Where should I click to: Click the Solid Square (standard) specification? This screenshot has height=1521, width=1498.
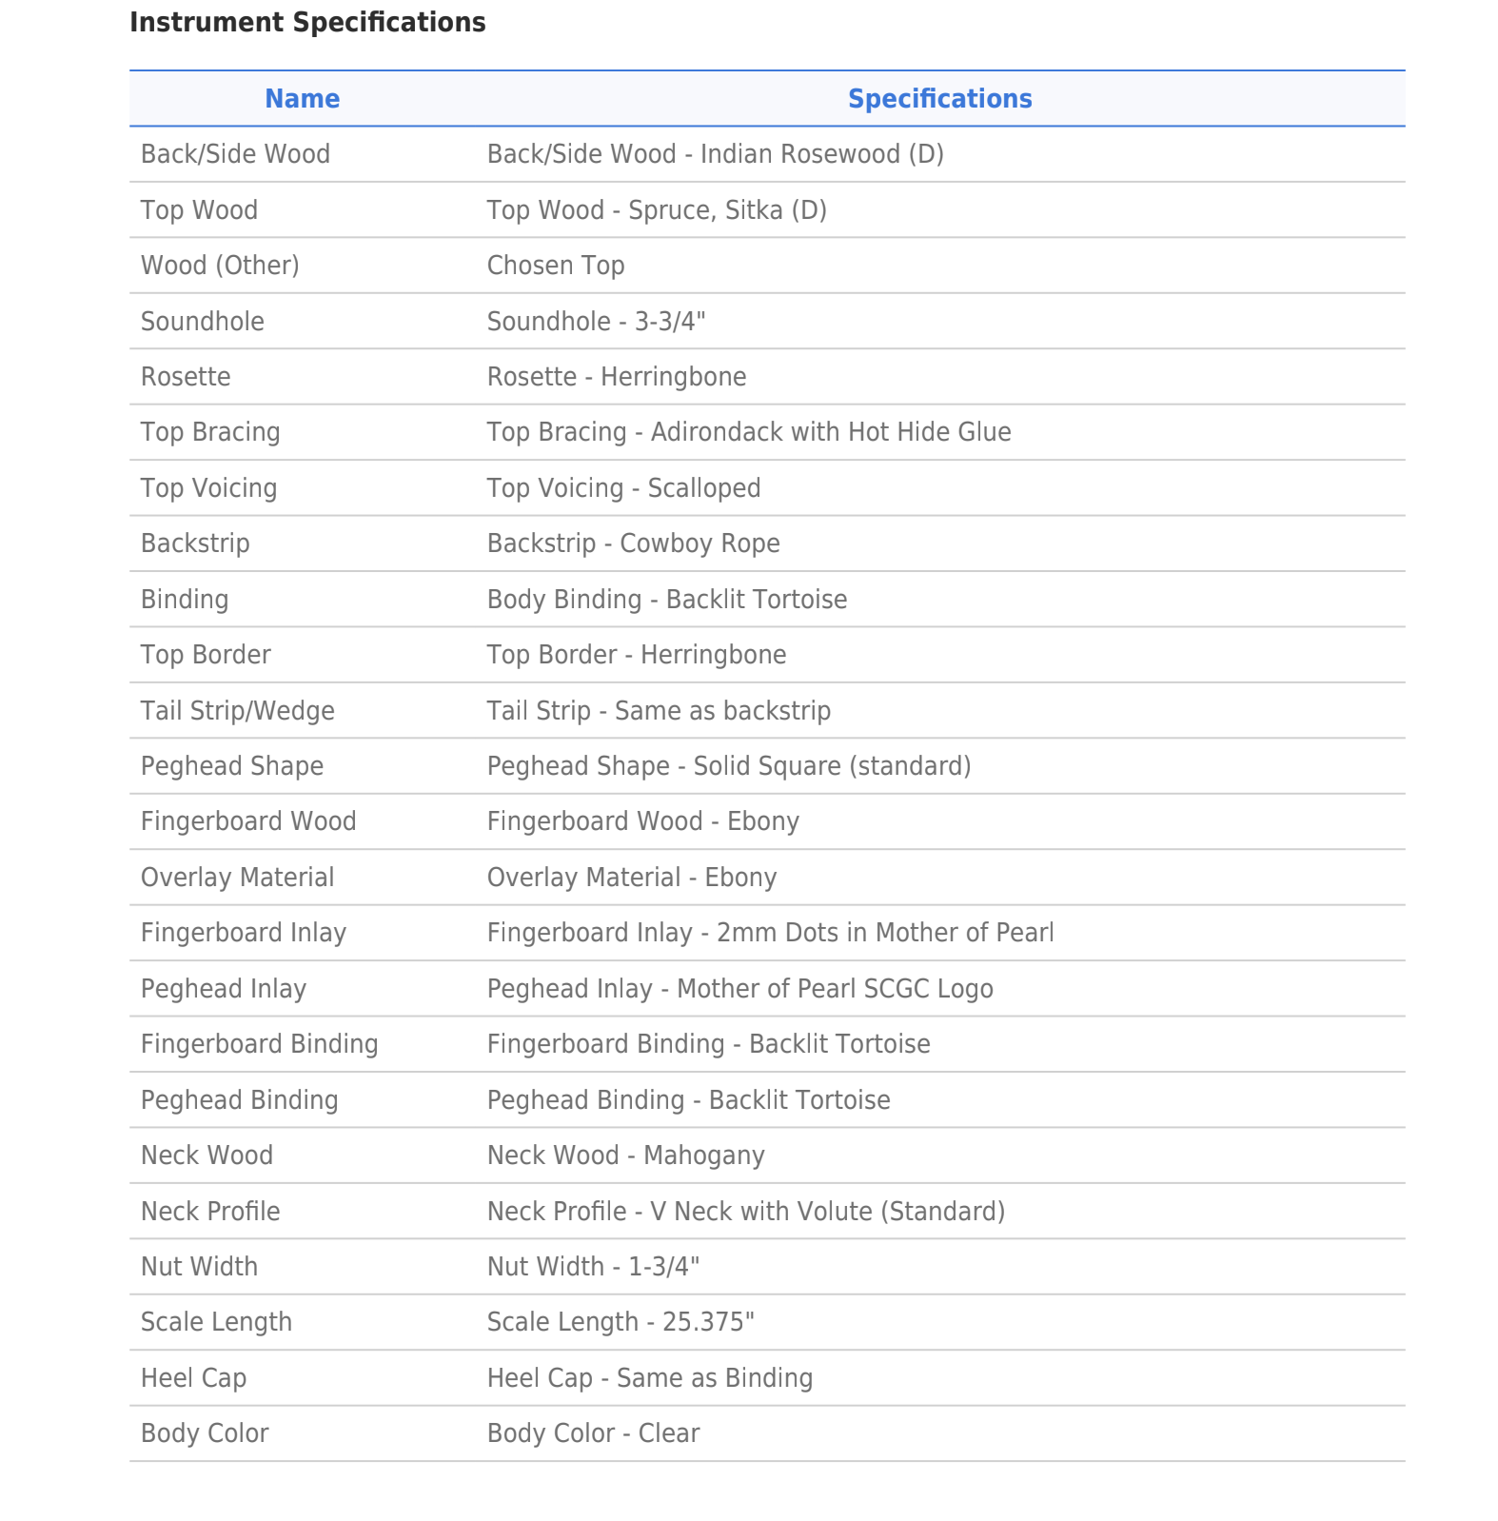pyautogui.click(x=832, y=766)
